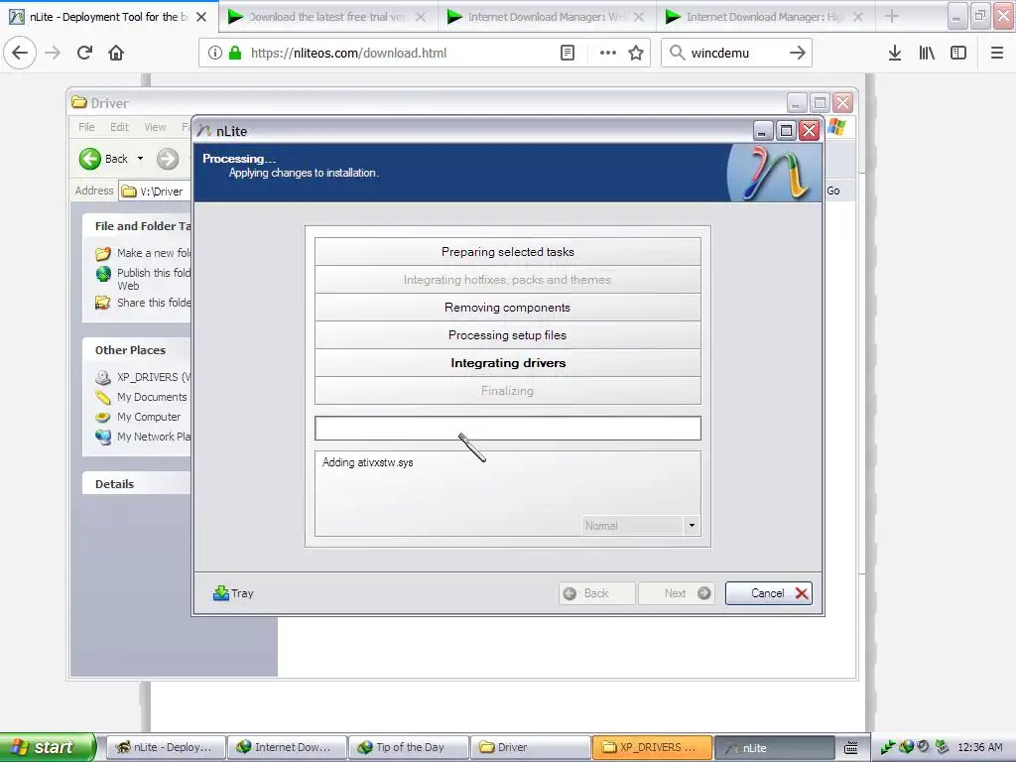Open My Computer under Other Places
Viewport: 1016px width, 762px height.
pos(139,417)
